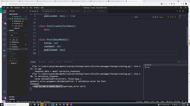Screen dimensions: 190x106
Task: Maximize the terminal panel size
Action: tap(183, 62)
